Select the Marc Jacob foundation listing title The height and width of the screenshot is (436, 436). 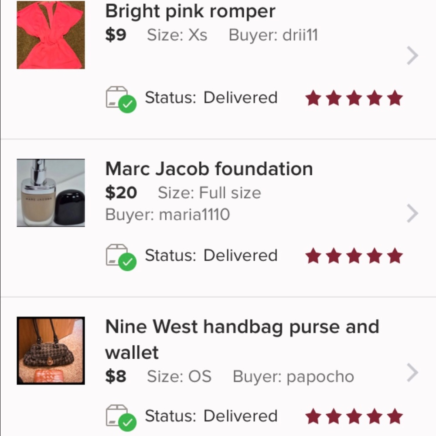pyautogui.click(x=209, y=169)
